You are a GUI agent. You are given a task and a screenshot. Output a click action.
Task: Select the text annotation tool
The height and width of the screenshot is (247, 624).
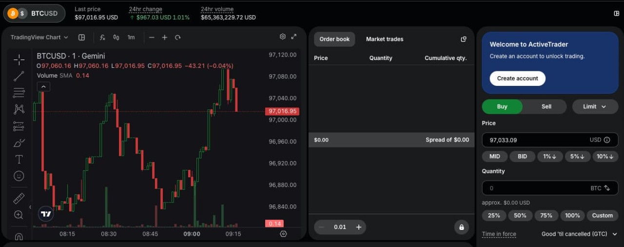click(19, 159)
